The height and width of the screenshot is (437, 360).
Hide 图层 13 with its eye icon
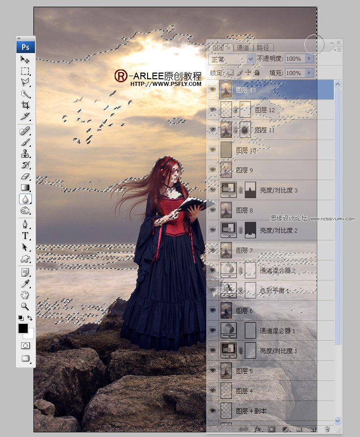(x=213, y=90)
